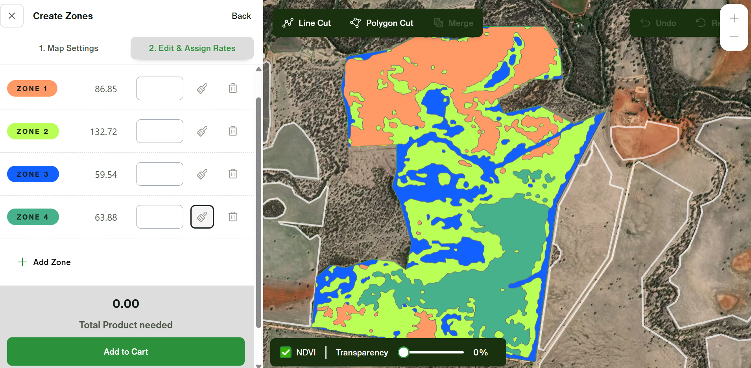Click the Transparency slider handle

click(403, 352)
